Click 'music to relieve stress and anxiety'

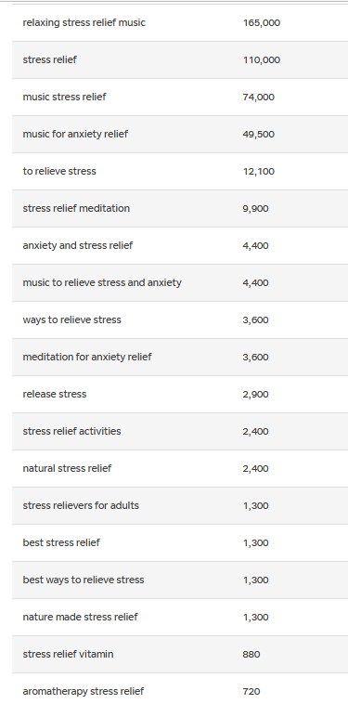pyautogui.click(x=102, y=283)
